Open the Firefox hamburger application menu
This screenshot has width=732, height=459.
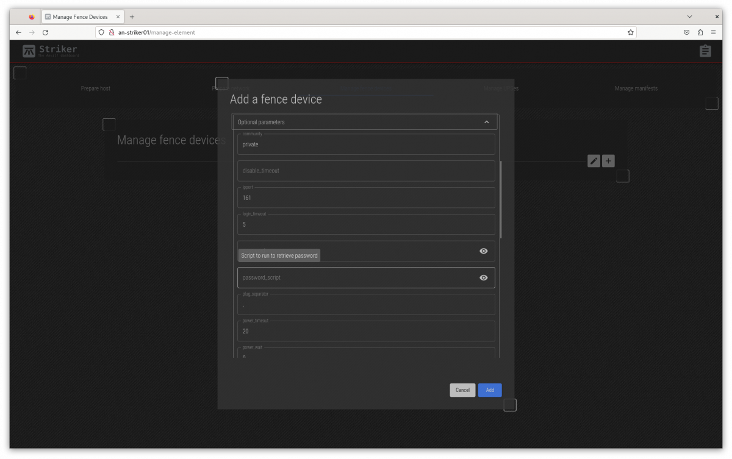click(713, 32)
